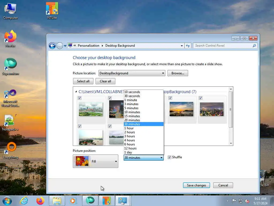The width and height of the screenshot is (274, 206).
Task: Uncheck the misty bay wallpaper checkbox
Action: (110, 126)
